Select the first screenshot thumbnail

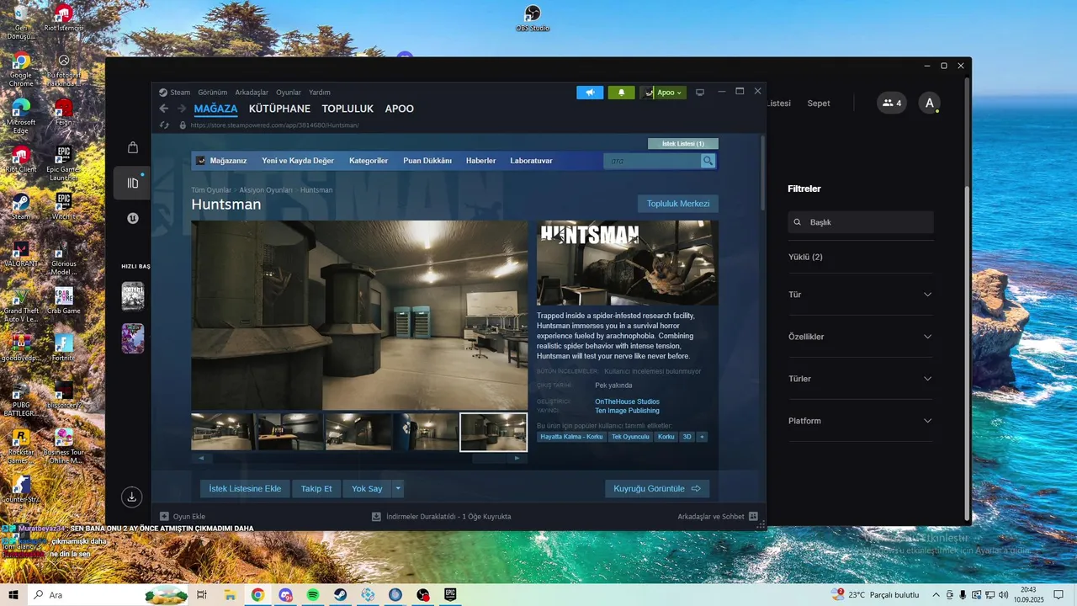pyautogui.click(x=222, y=432)
